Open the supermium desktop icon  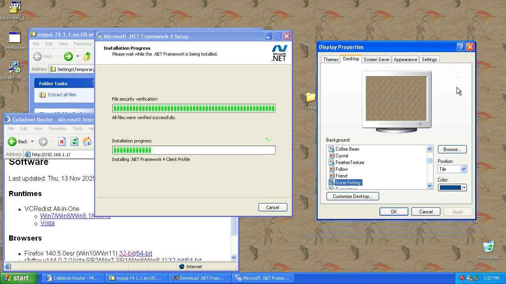[15, 10]
